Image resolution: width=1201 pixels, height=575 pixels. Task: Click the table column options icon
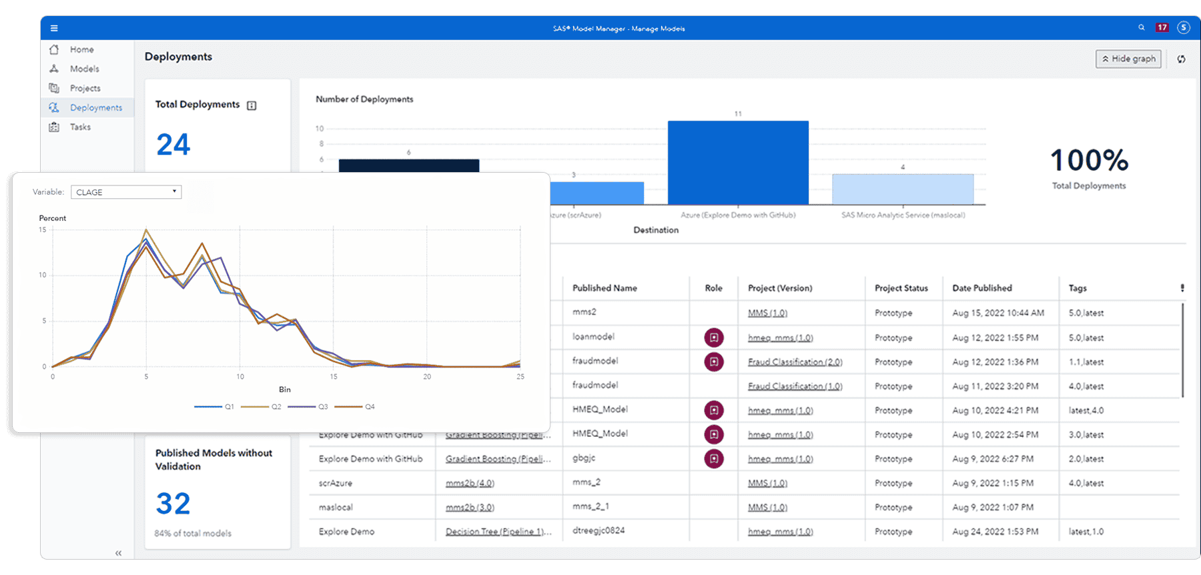coord(1182,288)
